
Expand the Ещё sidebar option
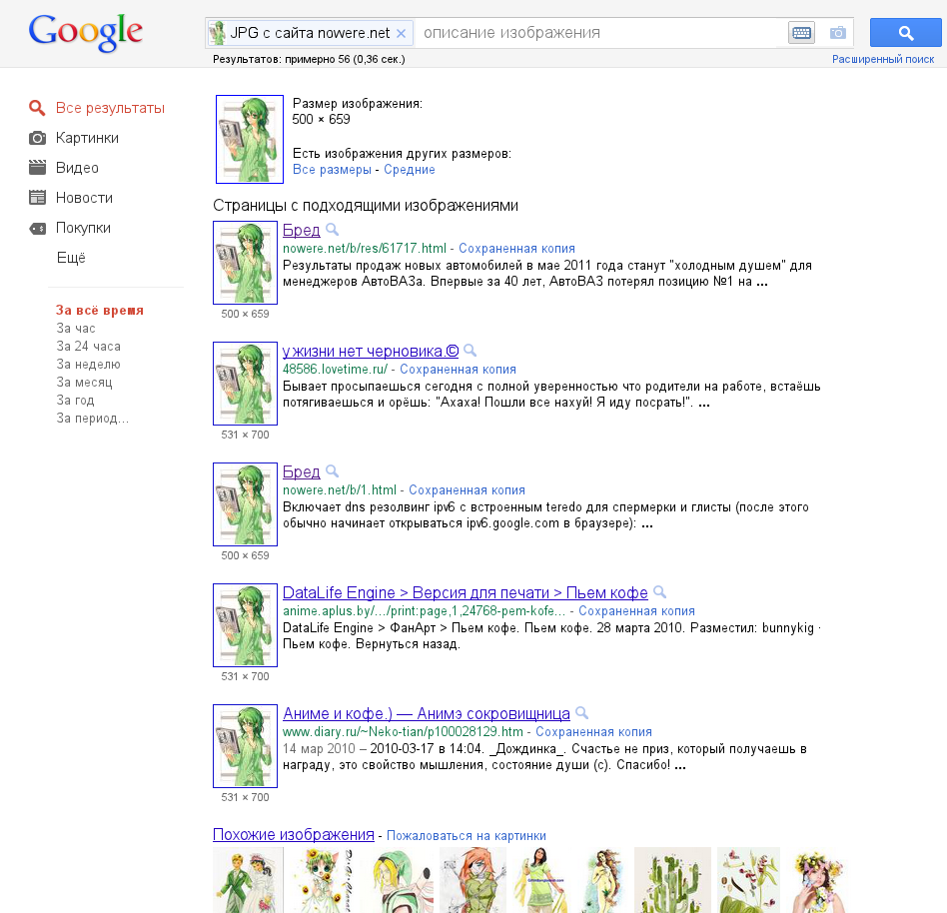[x=71, y=258]
